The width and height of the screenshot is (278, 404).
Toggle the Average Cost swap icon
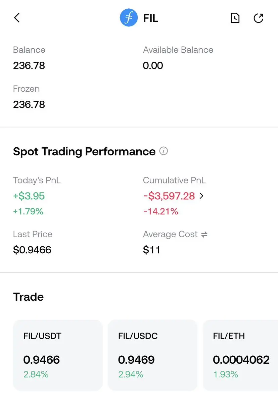point(204,235)
